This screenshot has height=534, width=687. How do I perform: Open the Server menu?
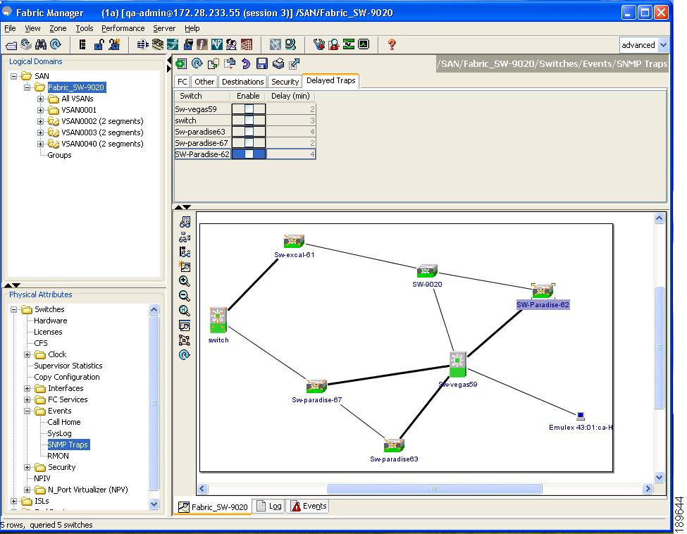pos(164,28)
